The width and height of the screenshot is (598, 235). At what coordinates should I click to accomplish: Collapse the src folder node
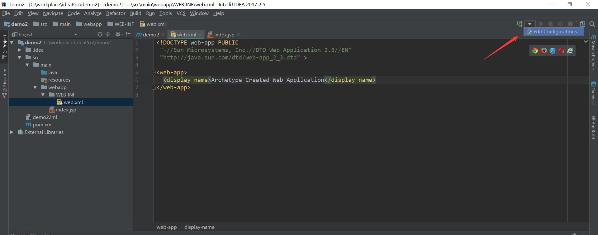(20, 57)
